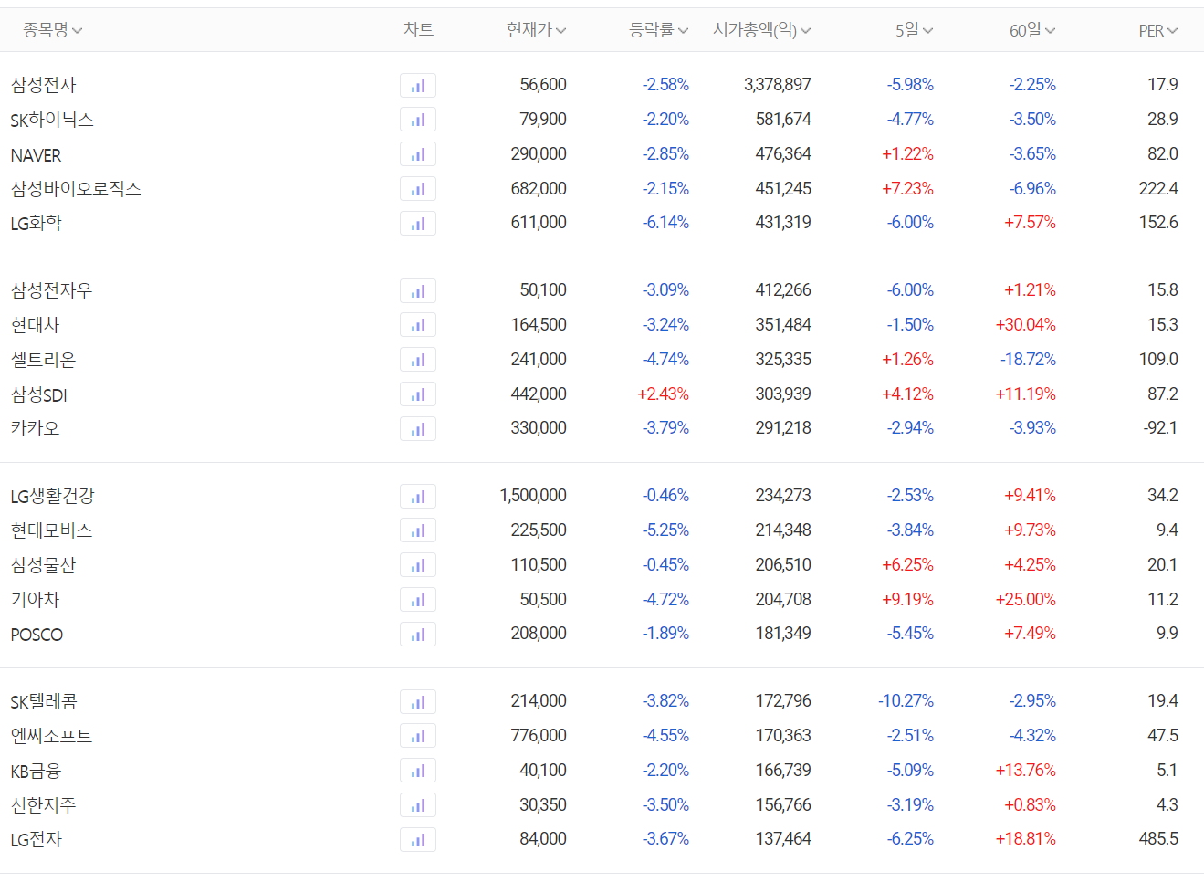
Task: Open chart icon for 삼성물산
Action: point(418,565)
